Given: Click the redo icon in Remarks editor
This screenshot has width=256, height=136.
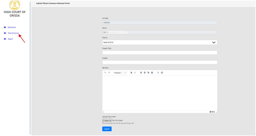Looking at the screenshot, I should [x=109, y=73].
